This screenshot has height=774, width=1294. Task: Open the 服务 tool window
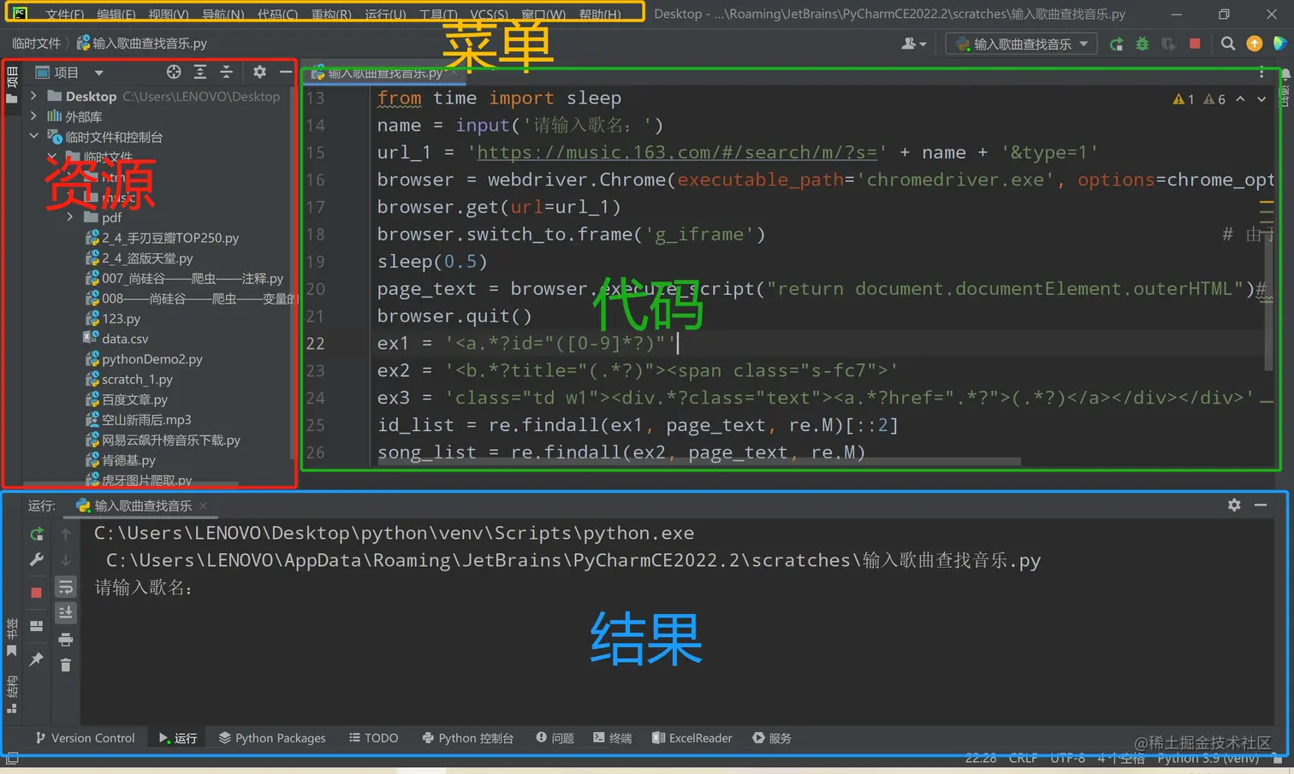[772, 738]
